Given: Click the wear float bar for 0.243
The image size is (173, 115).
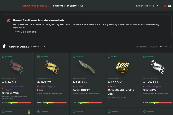Looking at the screenshot, I should coord(161,103).
